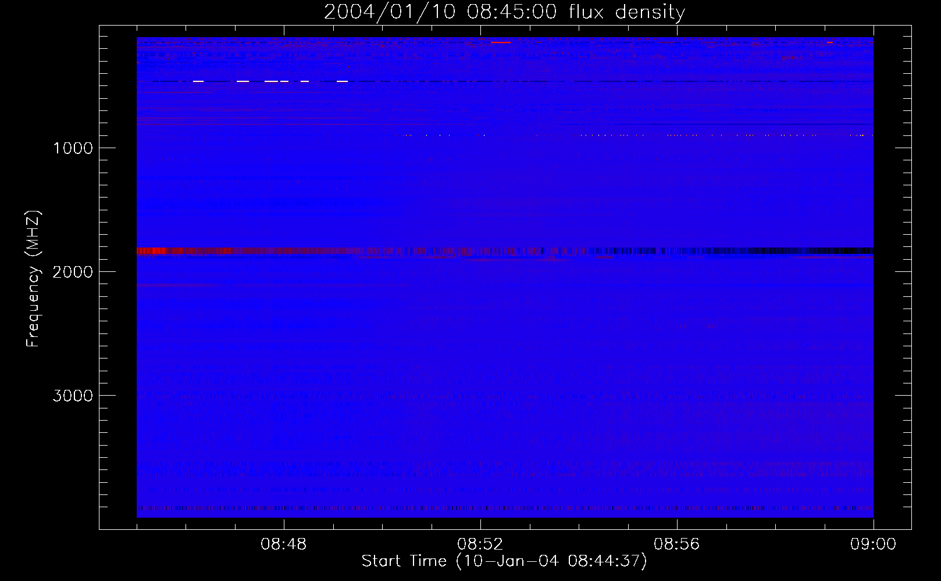Click the 1000 frequency tick label
This screenshot has width=941, height=581.
pos(73,148)
